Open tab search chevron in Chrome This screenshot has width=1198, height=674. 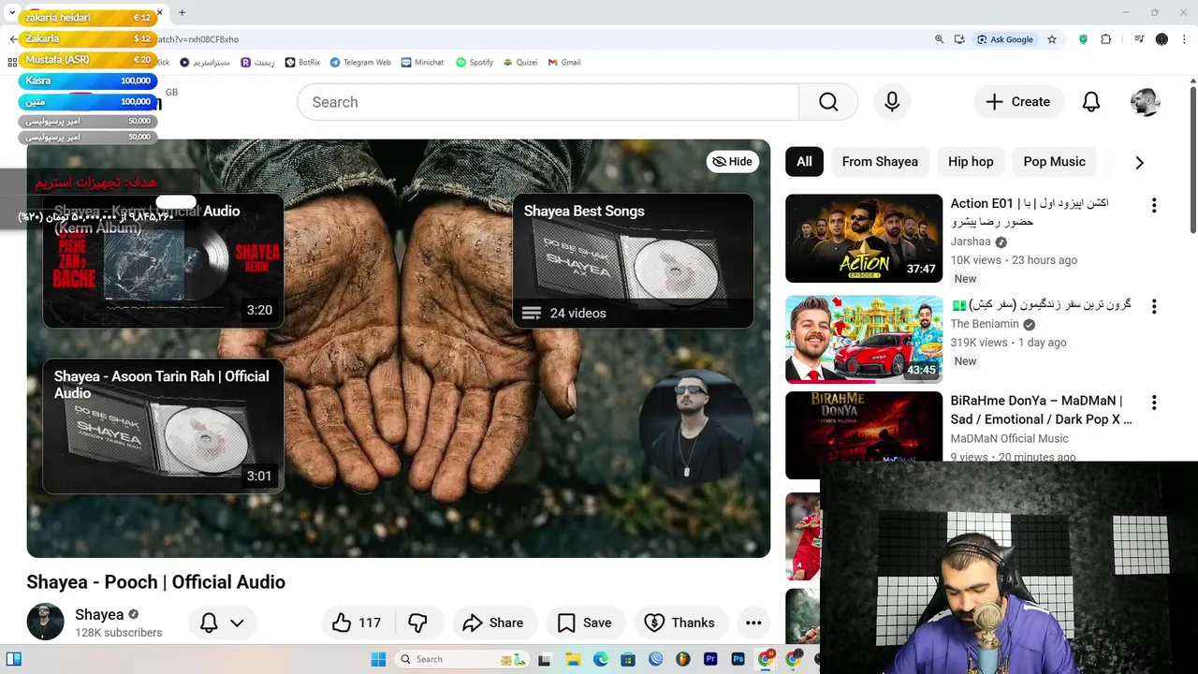point(12,12)
